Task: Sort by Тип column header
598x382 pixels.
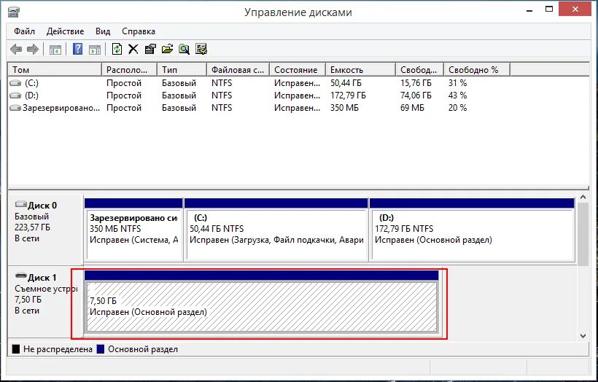Action: coord(182,70)
